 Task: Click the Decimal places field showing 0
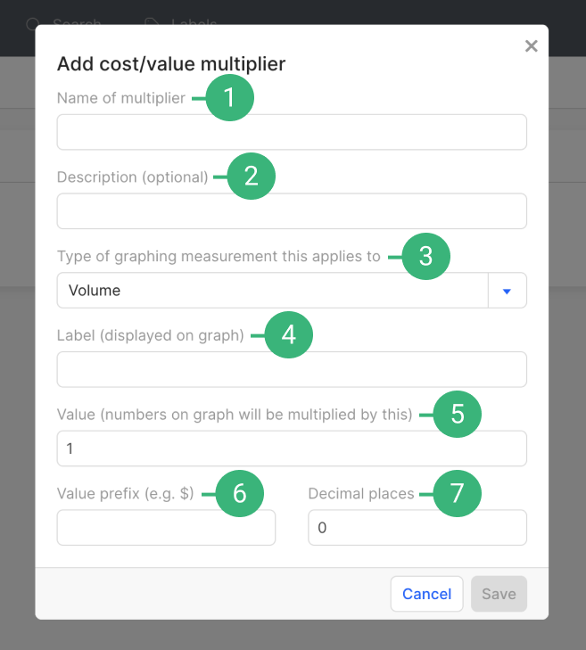pyautogui.click(x=417, y=528)
